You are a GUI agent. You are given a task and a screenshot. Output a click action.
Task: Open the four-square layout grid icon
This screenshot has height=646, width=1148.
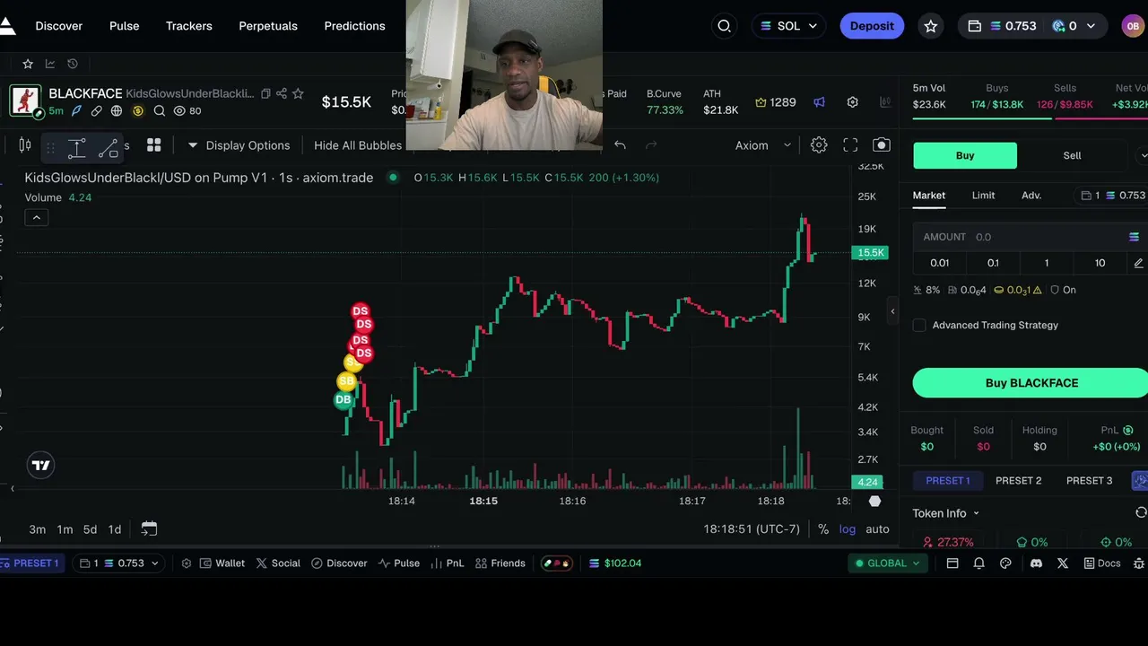pyautogui.click(x=154, y=145)
